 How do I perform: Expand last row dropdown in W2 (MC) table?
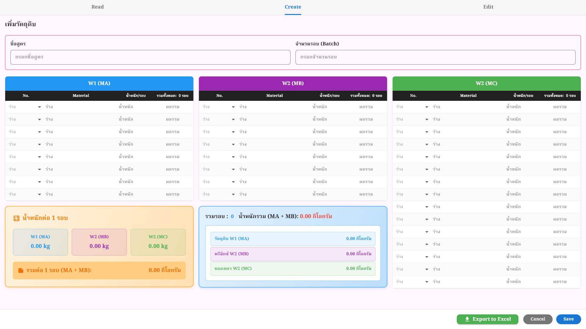click(427, 282)
